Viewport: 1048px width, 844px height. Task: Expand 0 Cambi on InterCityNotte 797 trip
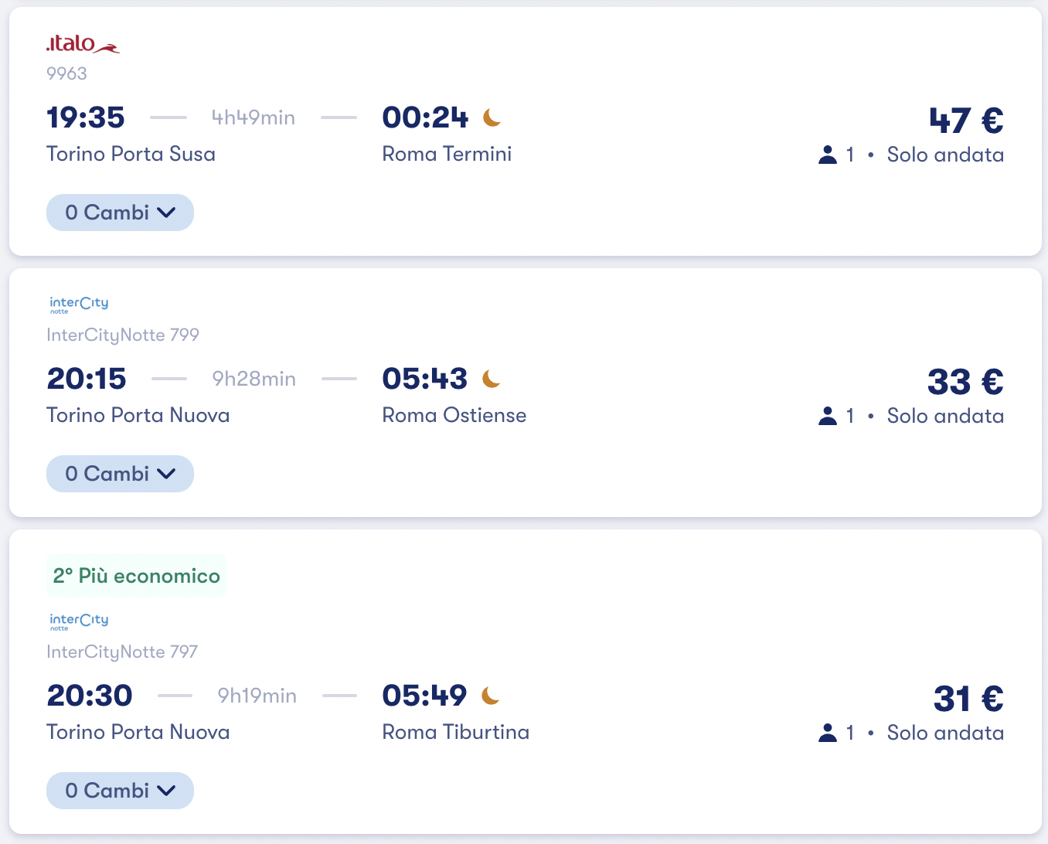click(120, 791)
